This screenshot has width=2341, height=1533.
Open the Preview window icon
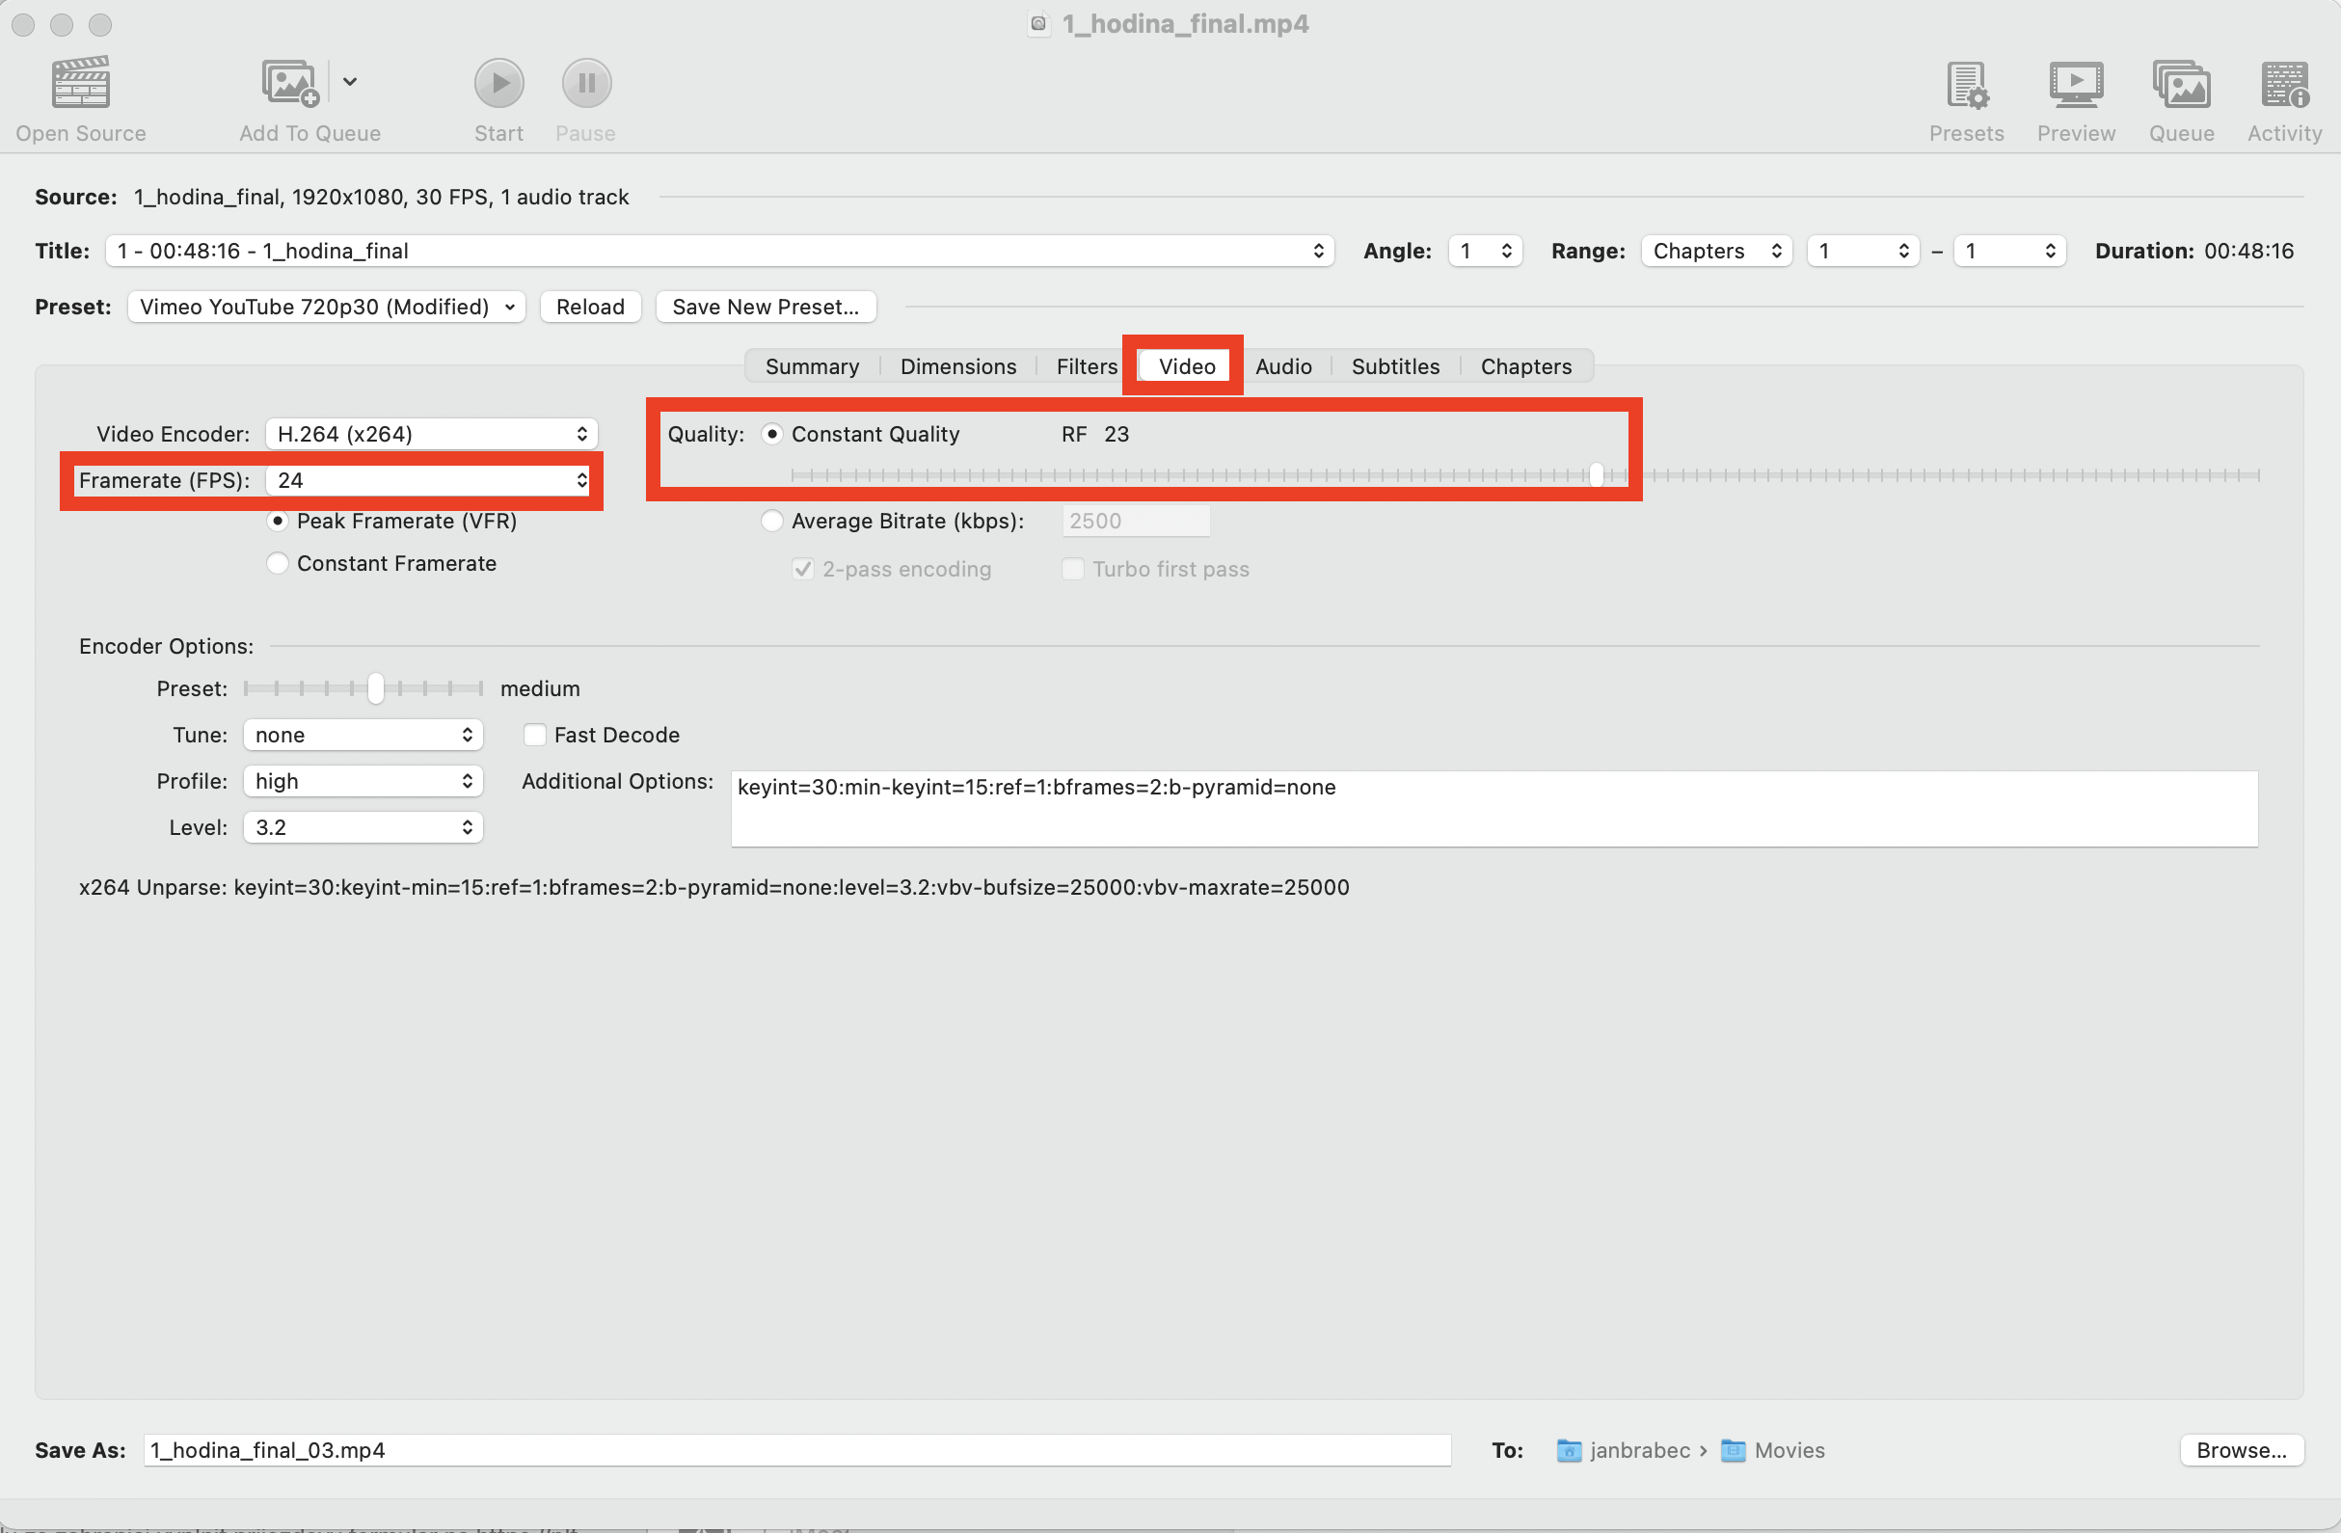[2076, 85]
